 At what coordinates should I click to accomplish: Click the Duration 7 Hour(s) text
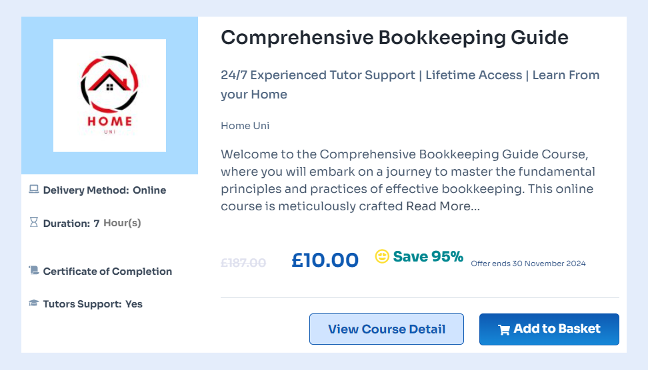tap(92, 223)
